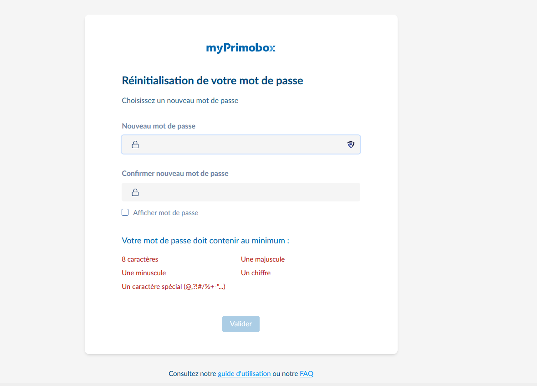
Task: Click the "8 caractères" requirement text
Action: (x=140, y=259)
